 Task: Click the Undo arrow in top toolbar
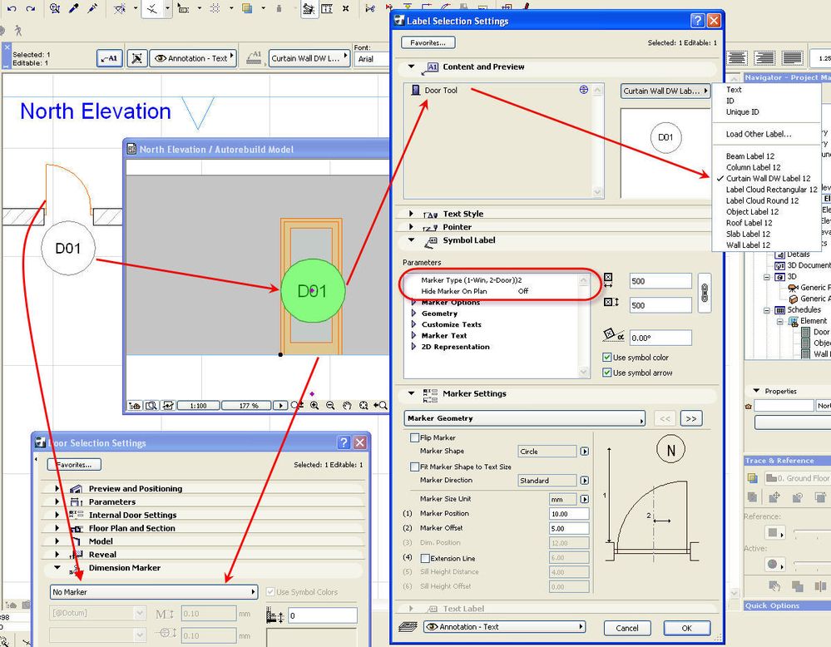[12, 8]
